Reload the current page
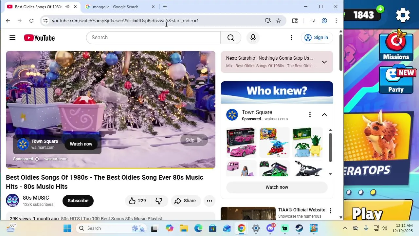 click(31, 21)
